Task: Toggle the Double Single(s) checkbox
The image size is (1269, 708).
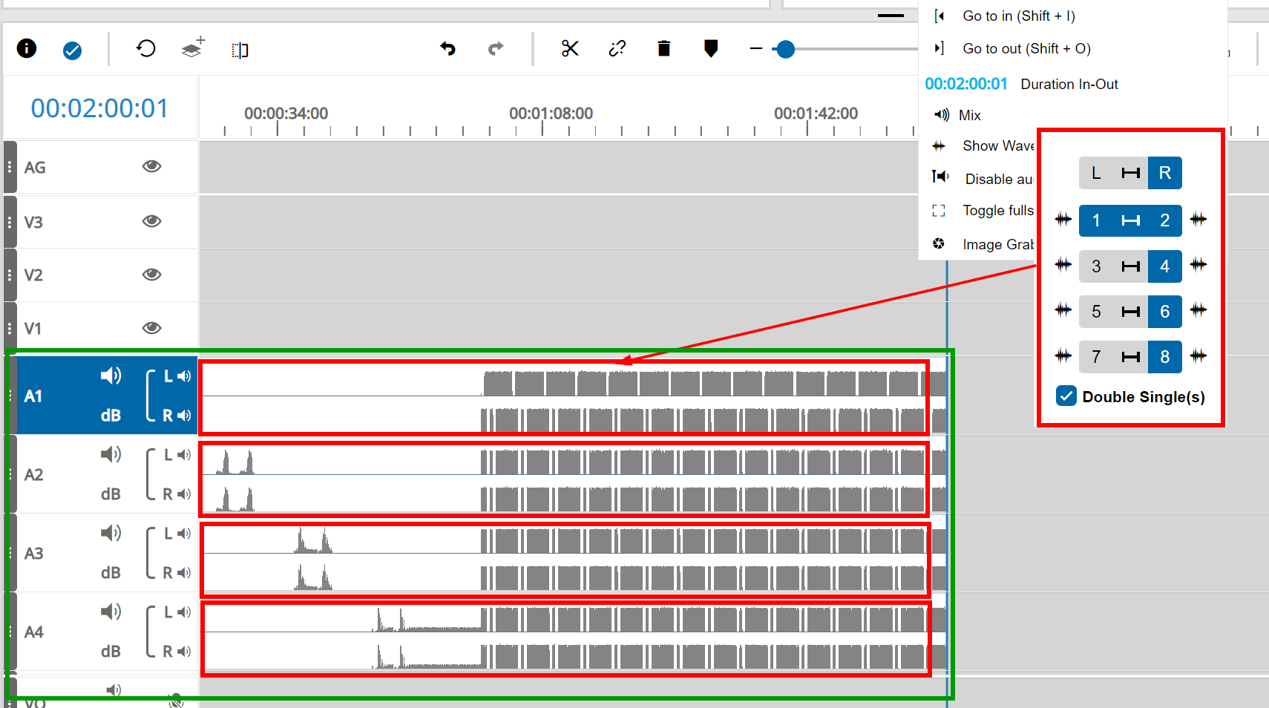Action: pyautogui.click(x=1066, y=396)
